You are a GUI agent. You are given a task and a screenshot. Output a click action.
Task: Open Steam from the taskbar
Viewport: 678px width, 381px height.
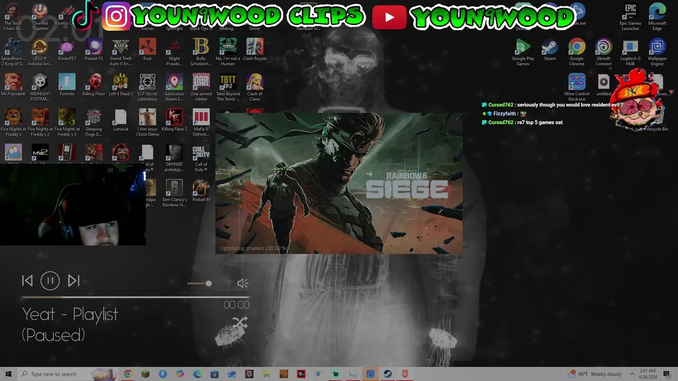[x=388, y=374]
